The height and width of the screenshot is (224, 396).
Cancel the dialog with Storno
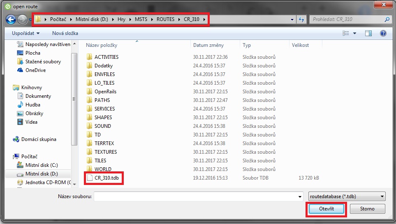[367, 209]
